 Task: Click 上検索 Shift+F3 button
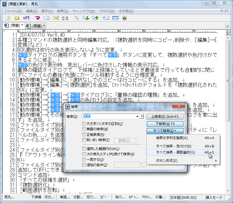[x=165, y=117]
